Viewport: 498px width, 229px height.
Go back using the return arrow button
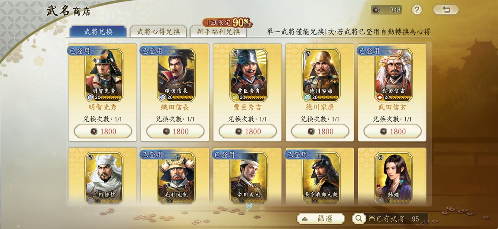point(446,10)
